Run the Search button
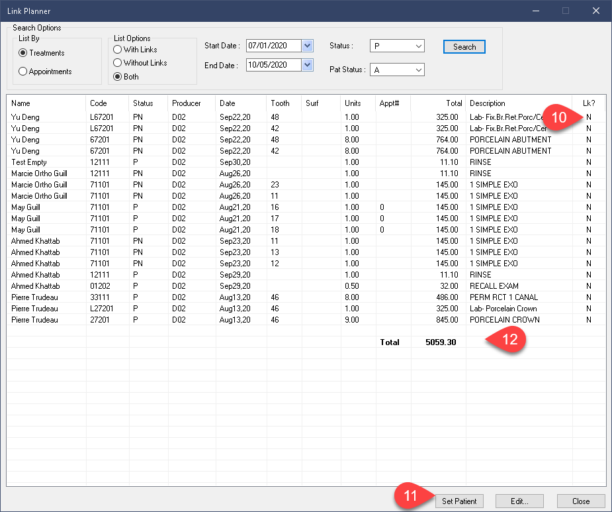Viewport: 612px width, 512px height. click(x=464, y=47)
